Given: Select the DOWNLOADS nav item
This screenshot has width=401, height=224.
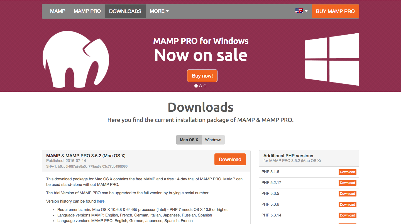Looking at the screenshot, I should point(125,11).
